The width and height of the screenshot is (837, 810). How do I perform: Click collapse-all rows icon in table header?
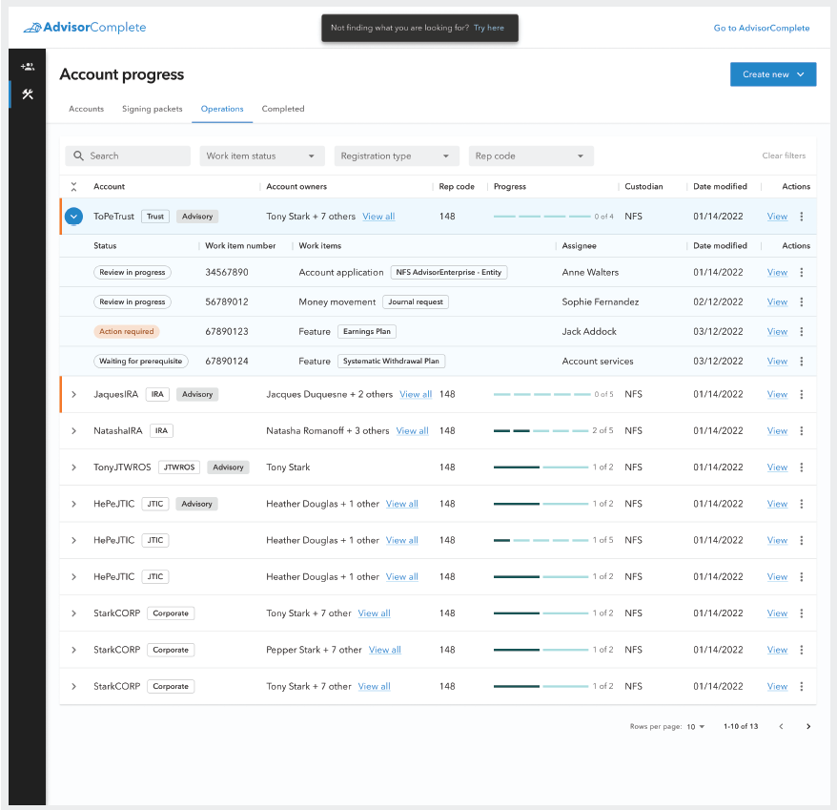pos(73,187)
